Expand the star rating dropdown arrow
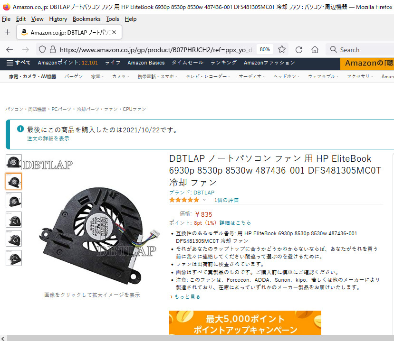 (x=204, y=200)
